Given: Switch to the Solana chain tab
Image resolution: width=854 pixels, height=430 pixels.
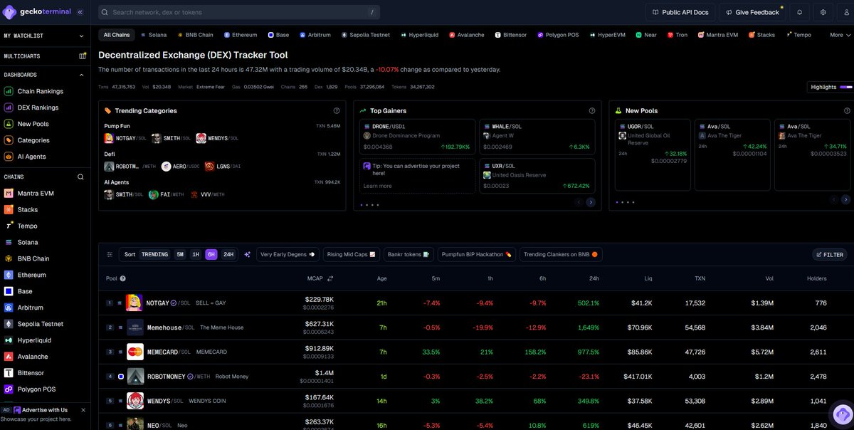Looking at the screenshot, I should (153, 35).
